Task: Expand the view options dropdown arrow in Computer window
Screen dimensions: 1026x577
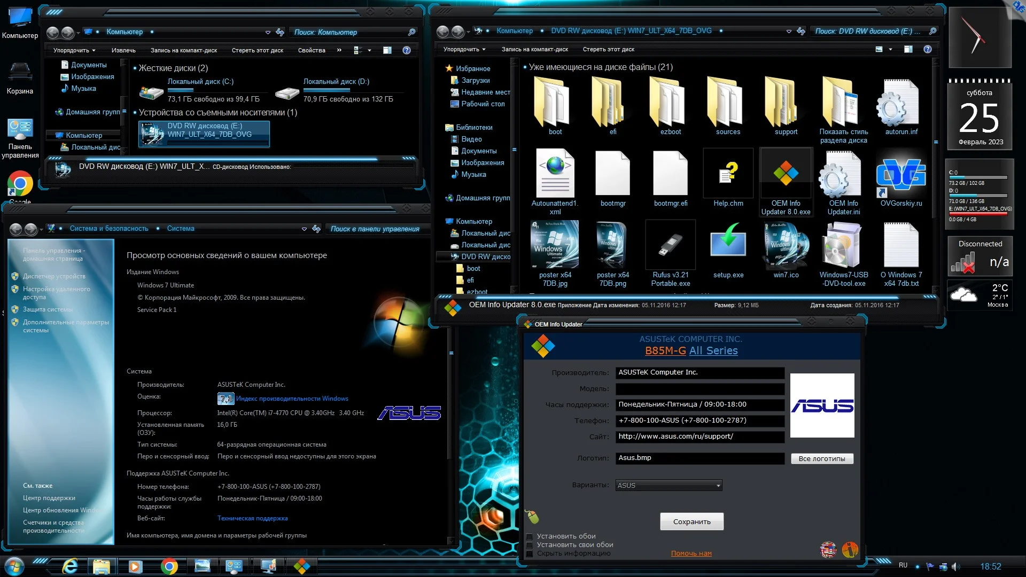Action: (370, 50)
